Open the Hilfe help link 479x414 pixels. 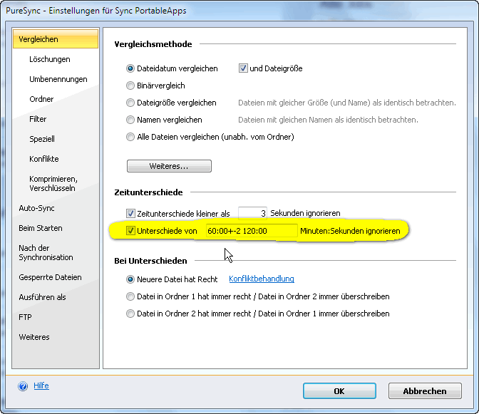coord(41,385)
